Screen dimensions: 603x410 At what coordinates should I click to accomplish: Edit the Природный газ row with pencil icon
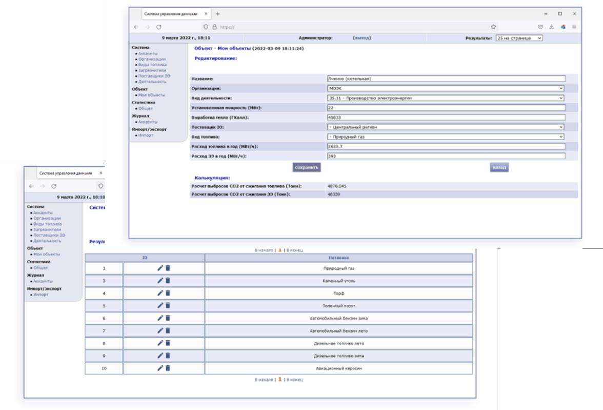point(160,268)
